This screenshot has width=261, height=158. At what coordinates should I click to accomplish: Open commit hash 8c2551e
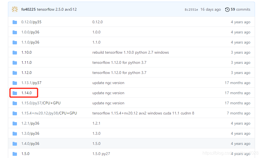tap(191, 10)
